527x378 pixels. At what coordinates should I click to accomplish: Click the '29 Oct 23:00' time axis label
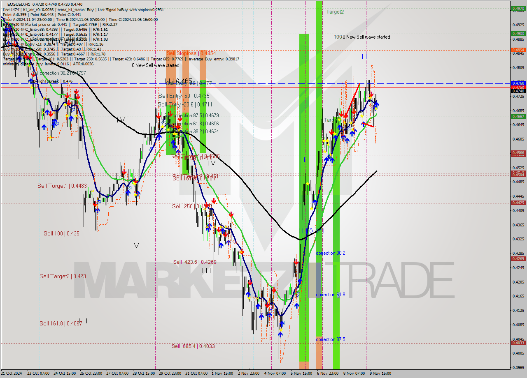pos(170,373)
